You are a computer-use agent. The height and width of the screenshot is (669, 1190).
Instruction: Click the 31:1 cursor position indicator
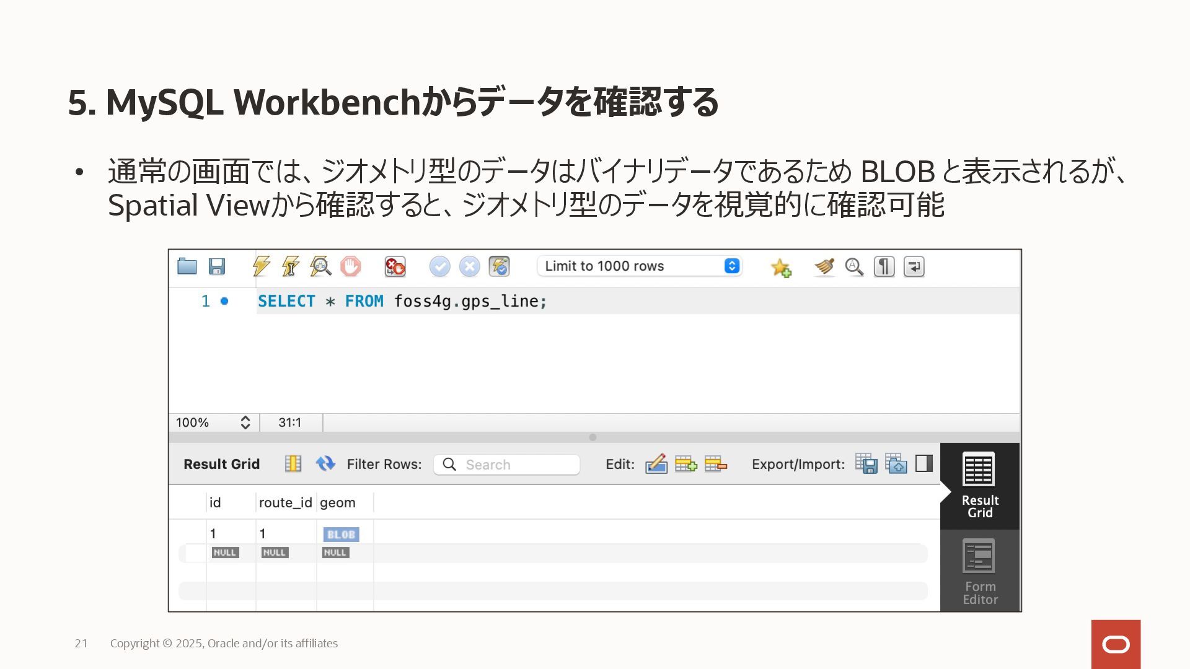(289, 422)
